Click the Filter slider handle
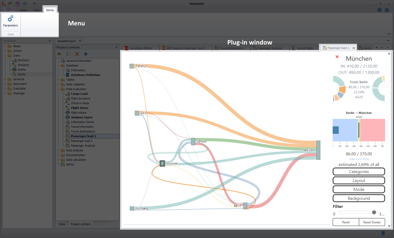 pos(374,212)
